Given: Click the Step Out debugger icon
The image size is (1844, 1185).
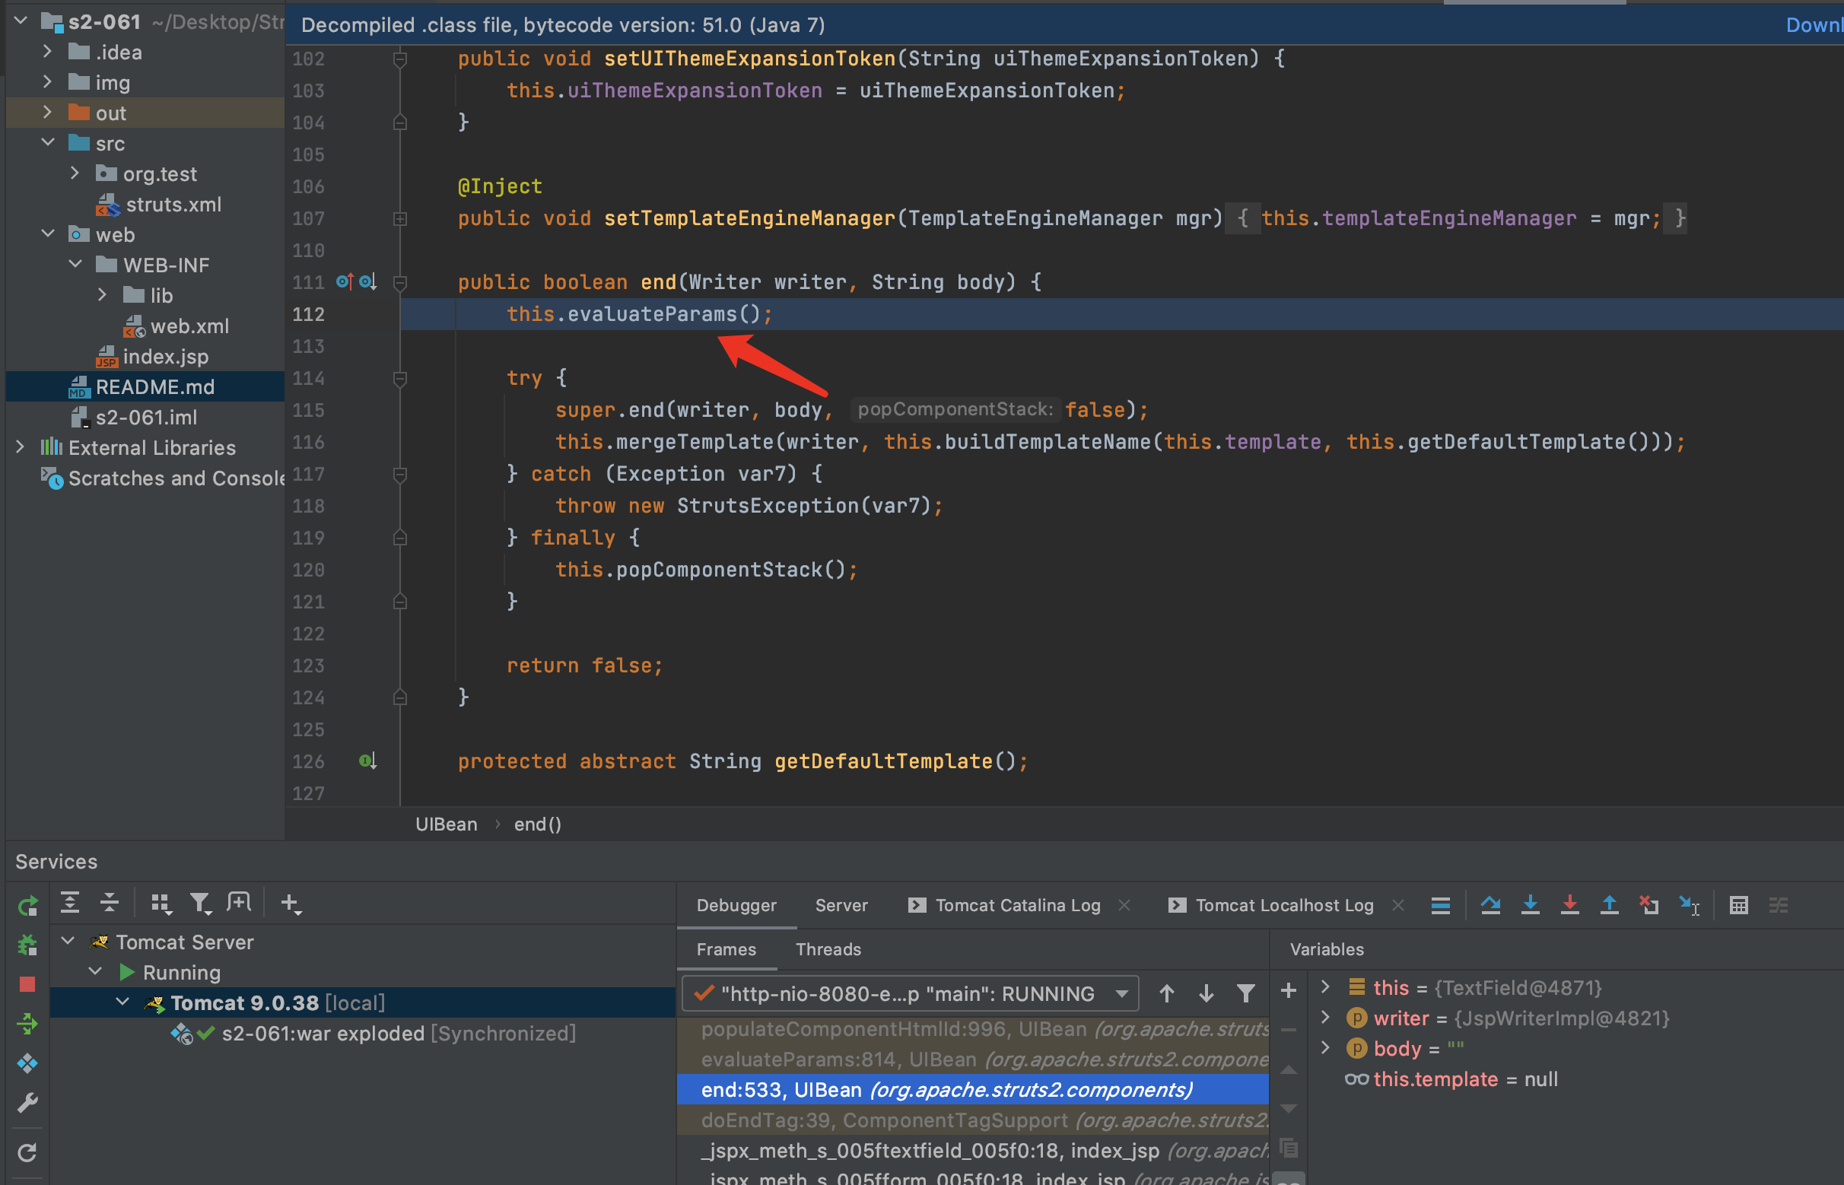Looking at the screenshot, I should (x=1609, y=906).
